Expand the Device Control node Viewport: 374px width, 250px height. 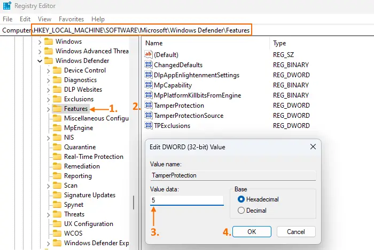pyautogui.click(x=49, y=71)
